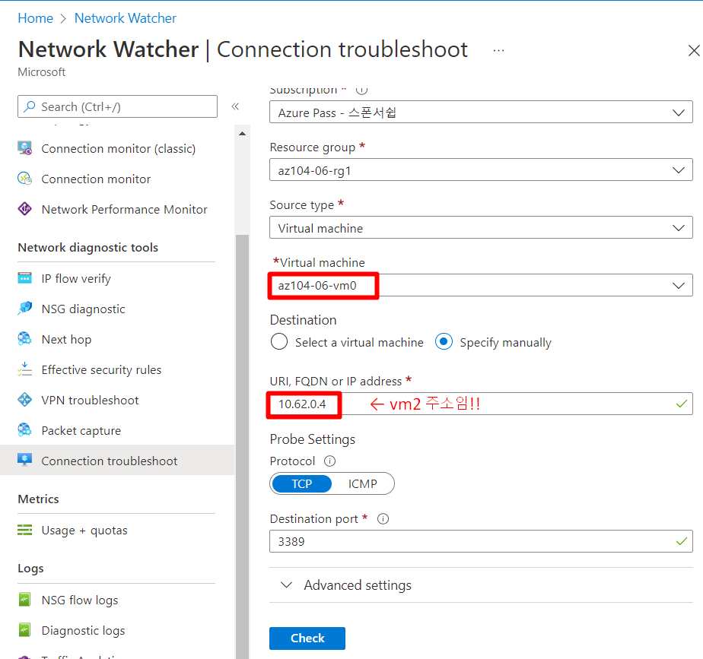Click the URI, FQDN or IP address field

coord(481,404)
